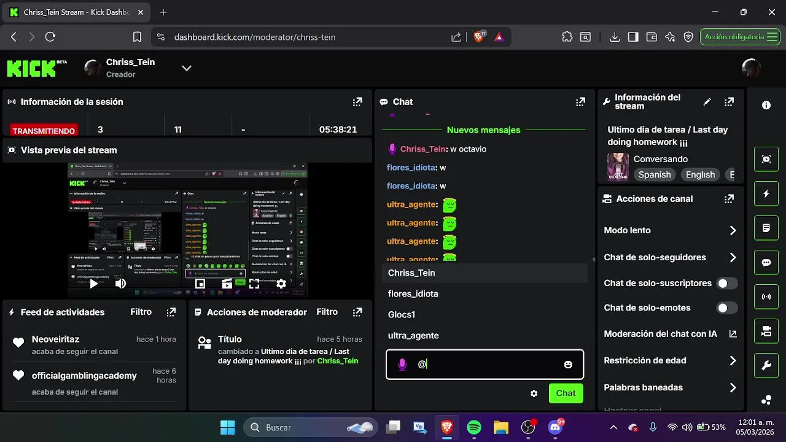Pop out the Acciones de canal panel

coord(729,199)
